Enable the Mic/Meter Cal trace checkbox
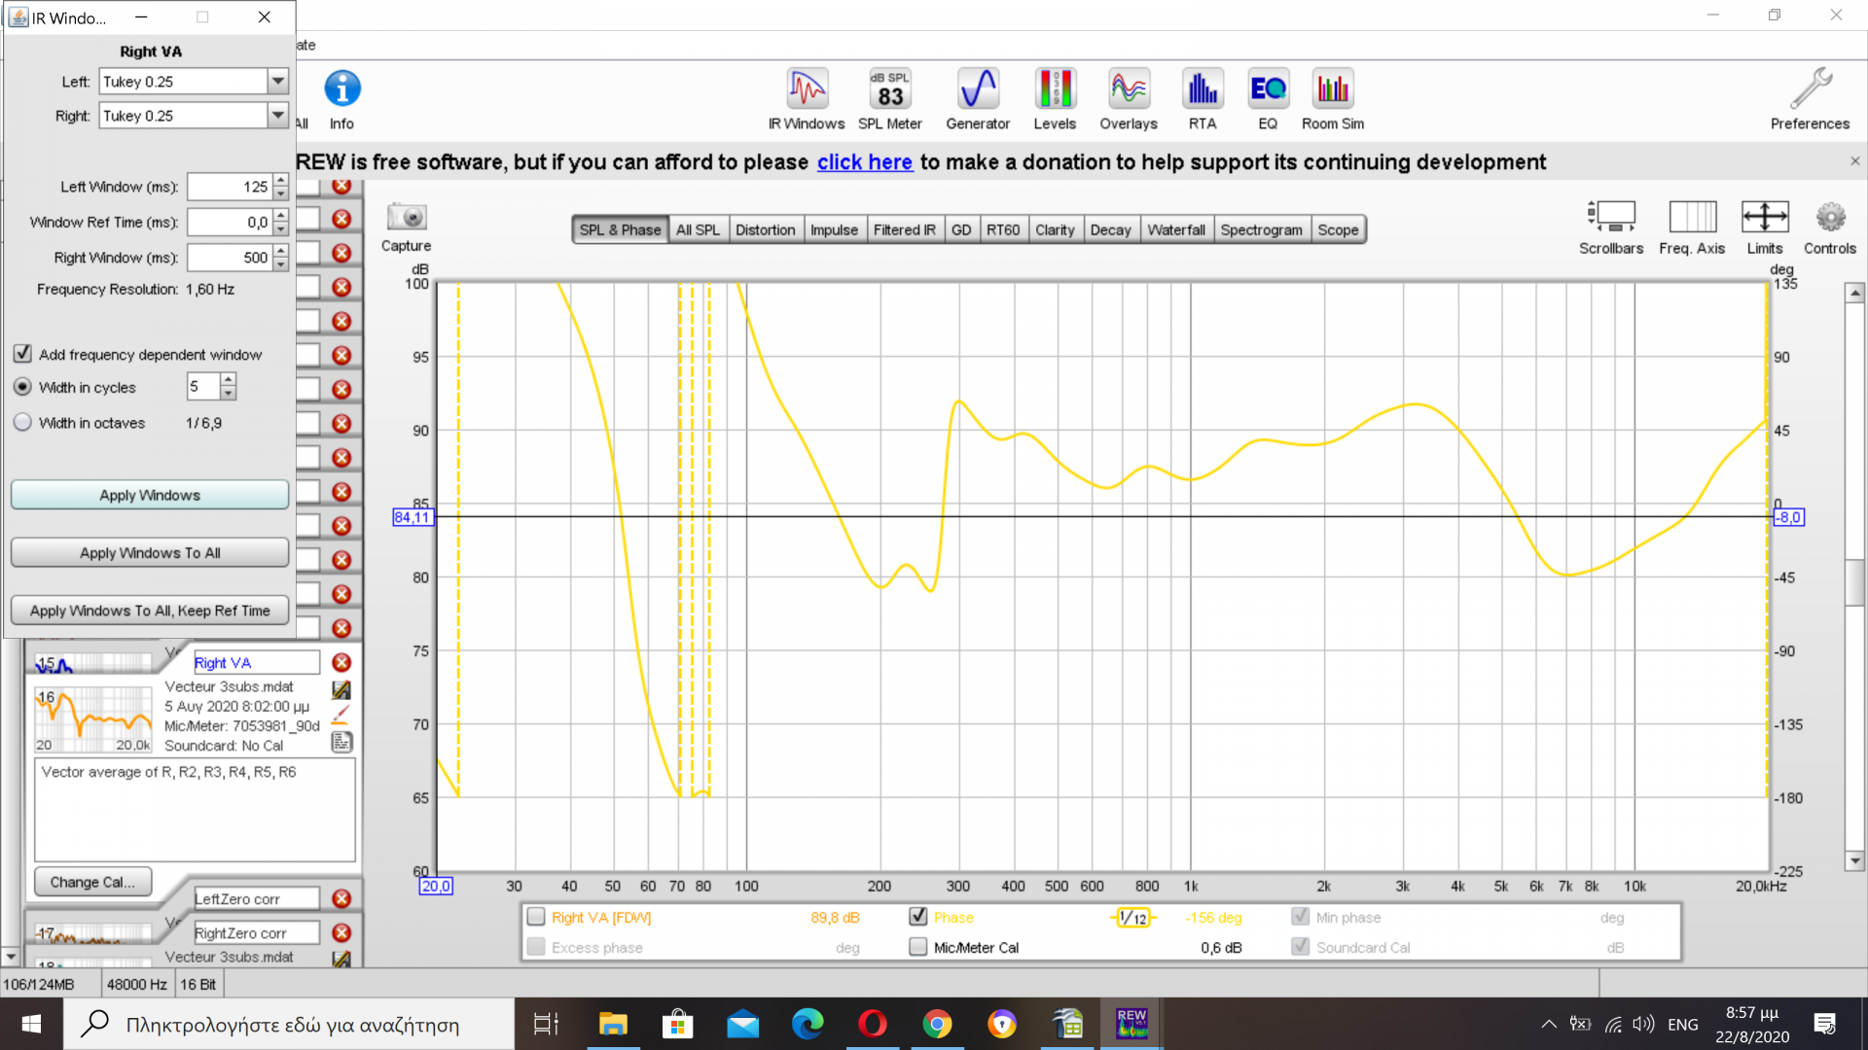This screenshot has height=1050, width=1868. [917, 947]
